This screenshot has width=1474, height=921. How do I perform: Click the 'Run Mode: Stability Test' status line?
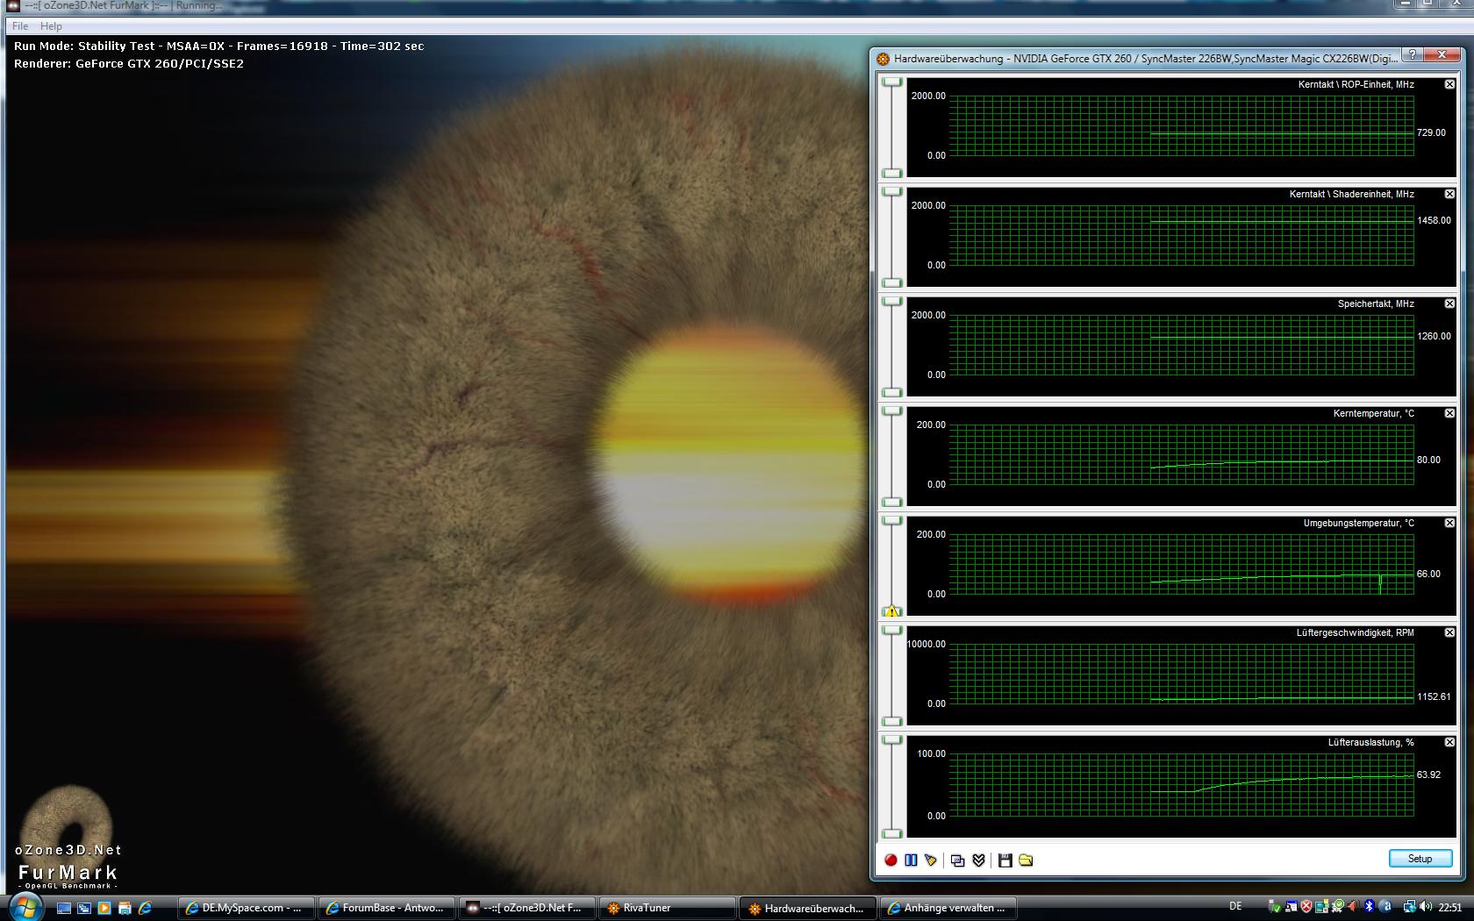click(x=219, y=46)
